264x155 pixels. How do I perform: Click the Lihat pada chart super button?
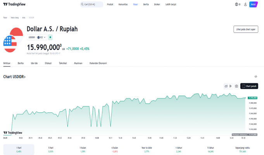pos(246,29)
